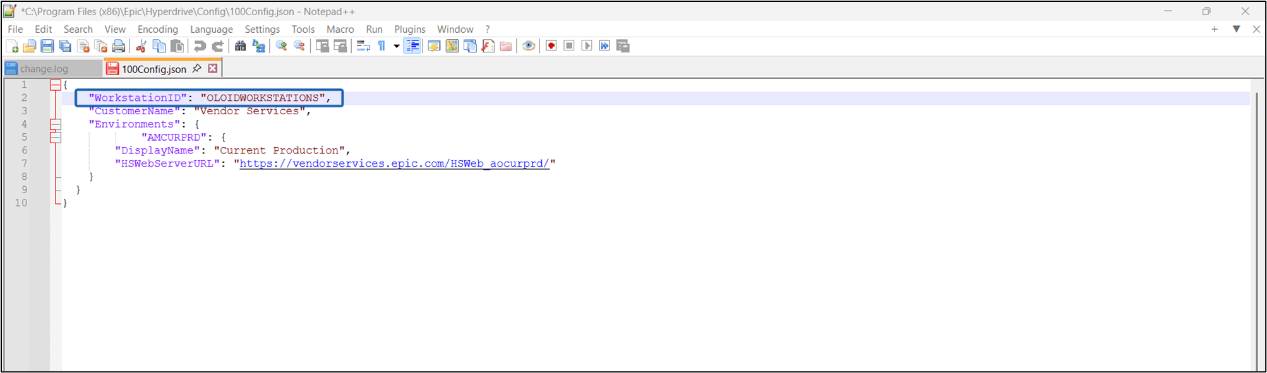The image size is (1267, 373).
Task: Open the Run menu
Action: pos(375,29)
